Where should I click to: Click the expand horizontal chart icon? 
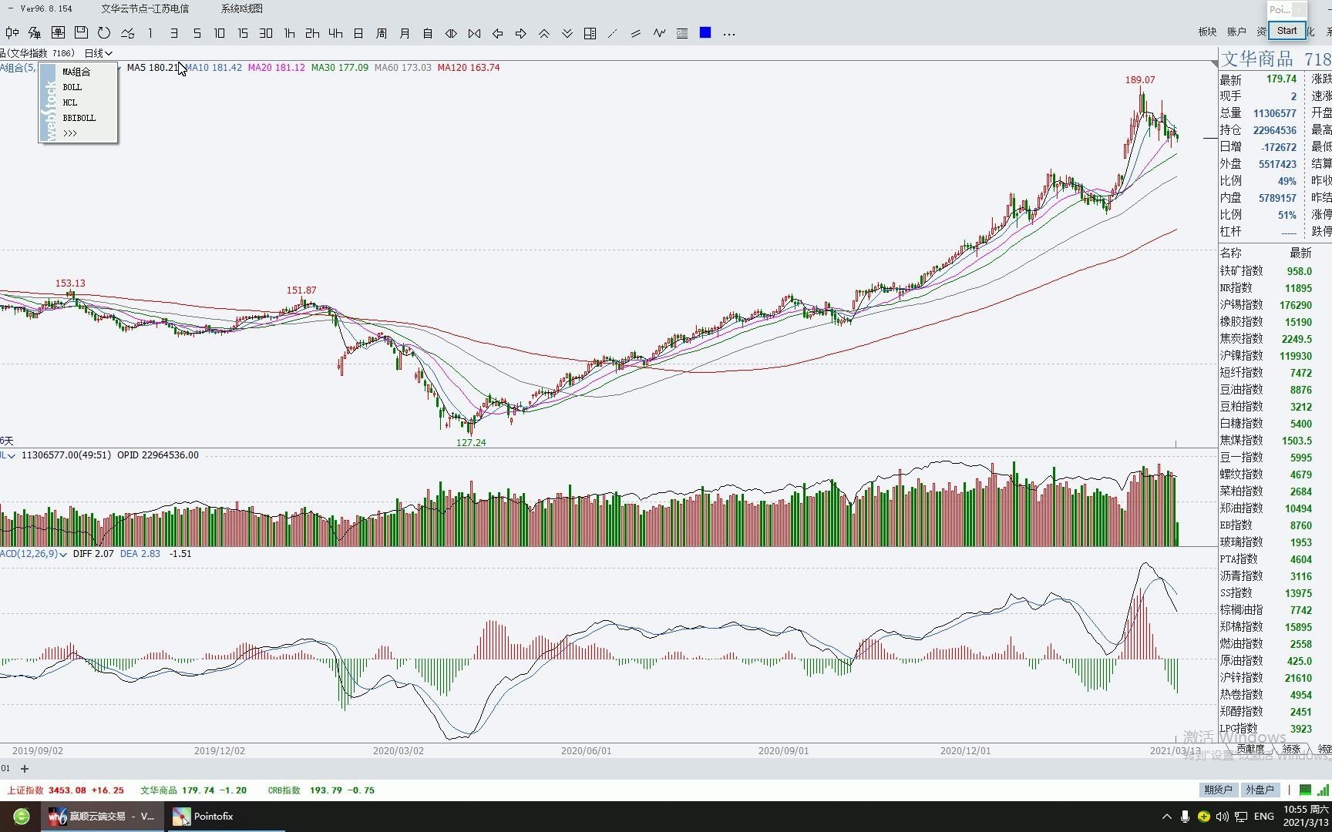point(451,33)
